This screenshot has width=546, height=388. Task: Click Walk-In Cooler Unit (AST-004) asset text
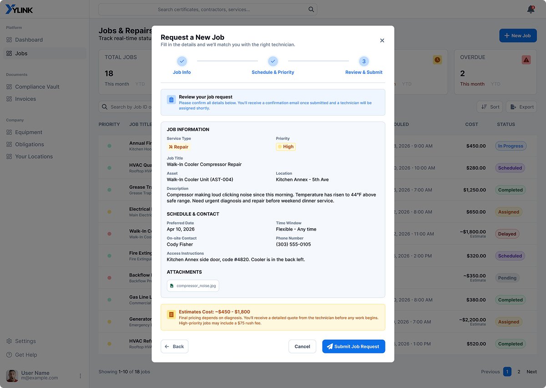pos(200,180)
